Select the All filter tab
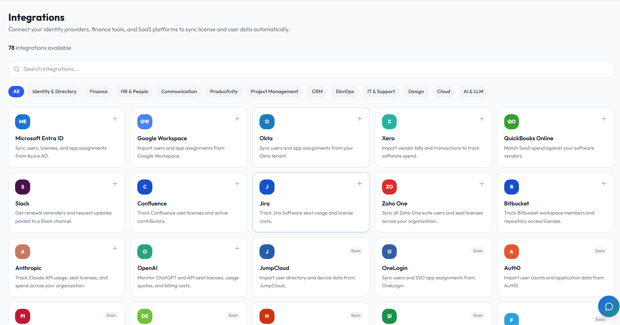620x325 pixels. tap(16, 92)
